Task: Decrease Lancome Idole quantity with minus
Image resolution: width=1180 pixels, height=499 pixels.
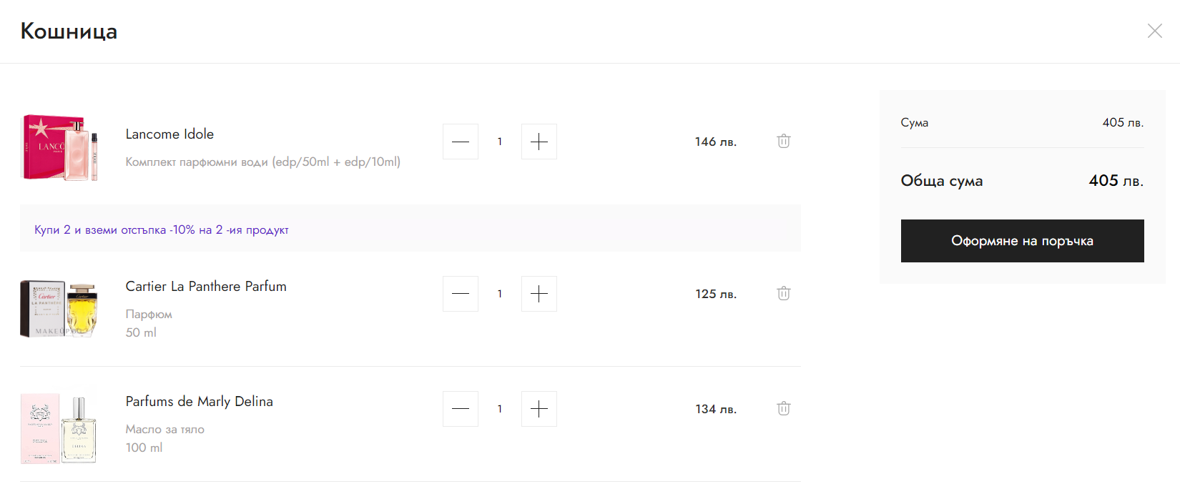Action: tap(461, 142)
